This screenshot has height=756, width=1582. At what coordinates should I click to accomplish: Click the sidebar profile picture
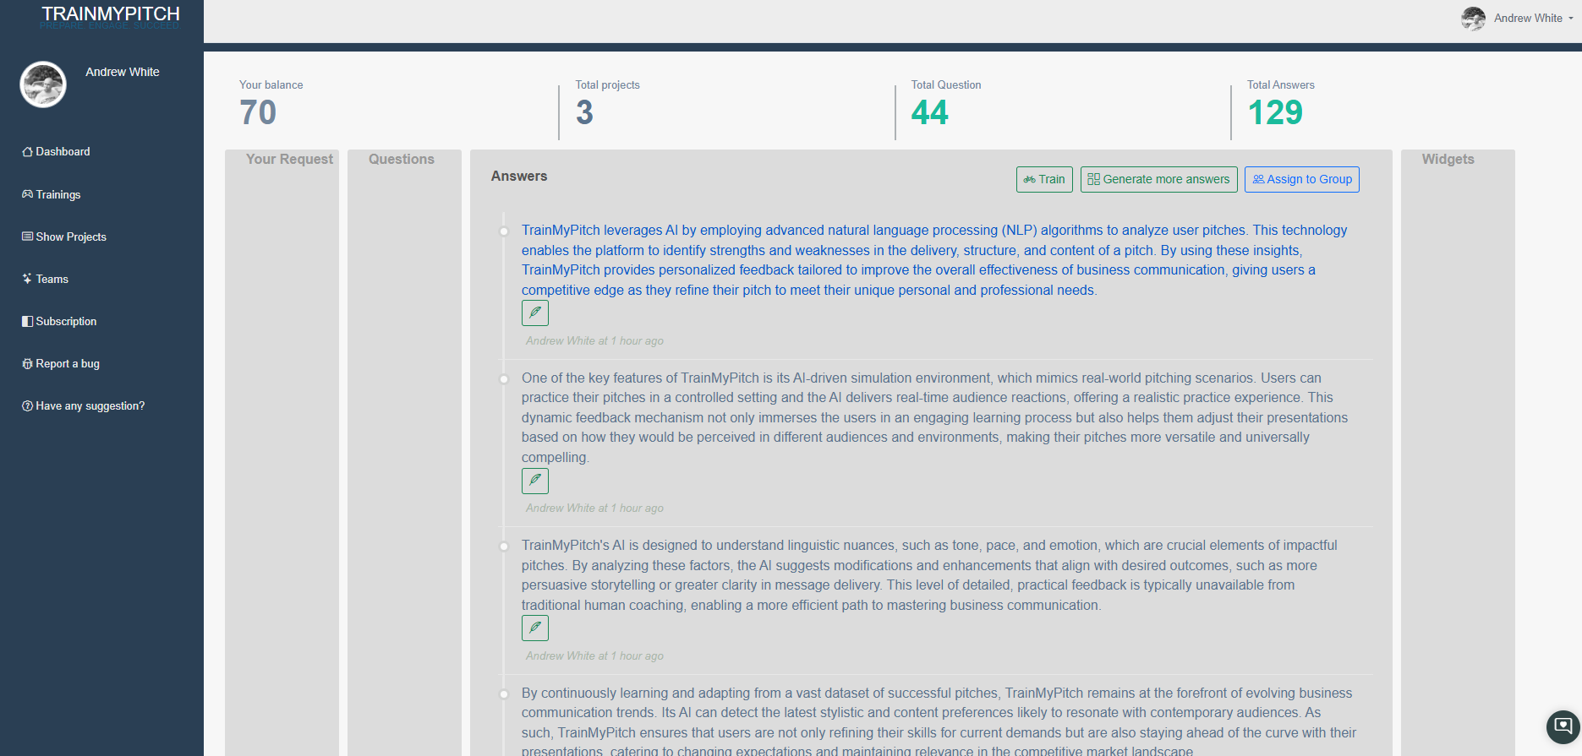click(x=43, y=84)
